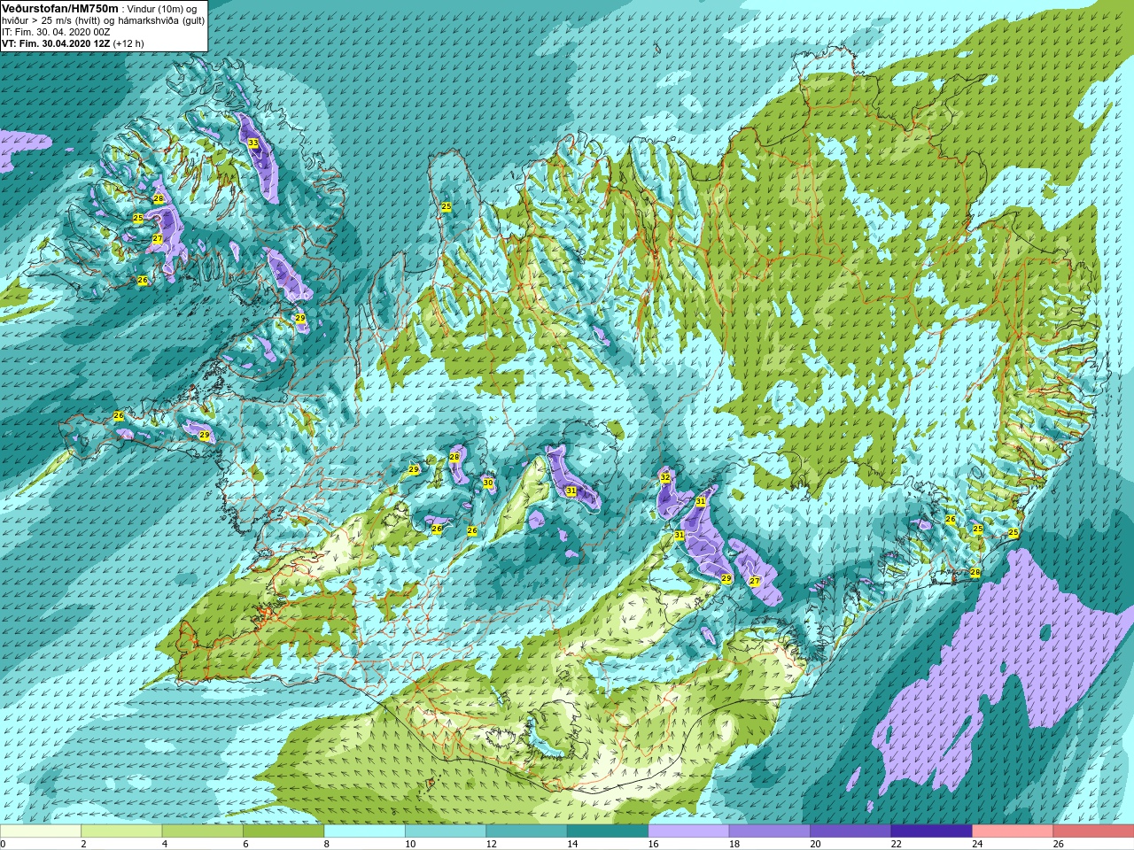Click the 6–8 m/s olive green legend swatch
This screenshot has width=1134, height=850.
(283, 831)
